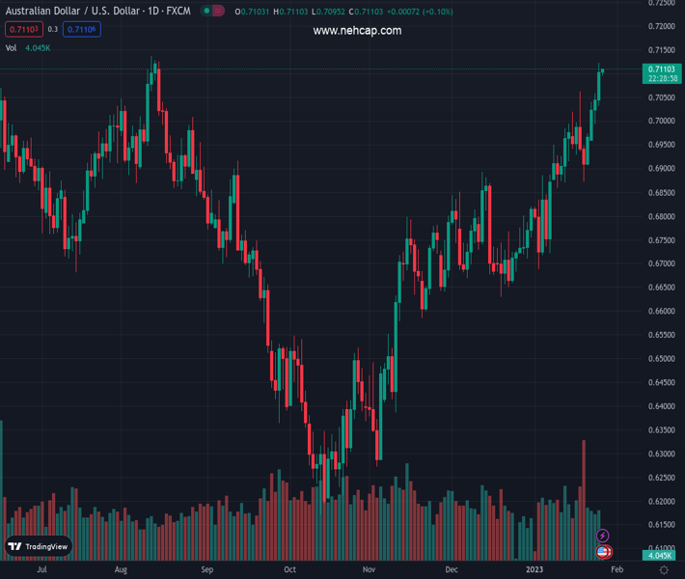Viewport: 685px width, 579px height.
Task: Click the purple lightning bolt event marker
Action: pyautogui.click(x=603, y=536)
